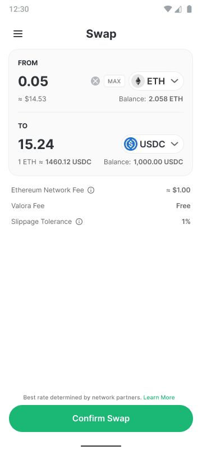Clear the FROM amount with the X icon

point(95,81)
